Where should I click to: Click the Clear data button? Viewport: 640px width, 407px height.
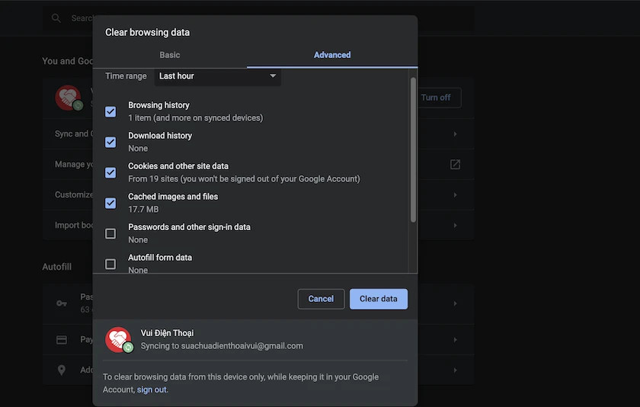click(x=379, y=299)
